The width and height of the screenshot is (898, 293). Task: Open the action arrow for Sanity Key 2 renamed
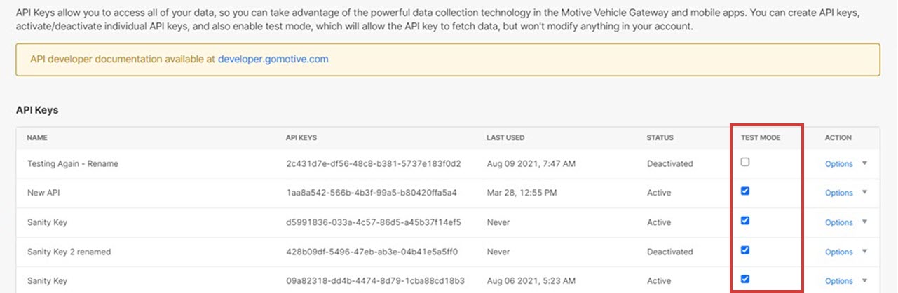[x=864, y=252]
